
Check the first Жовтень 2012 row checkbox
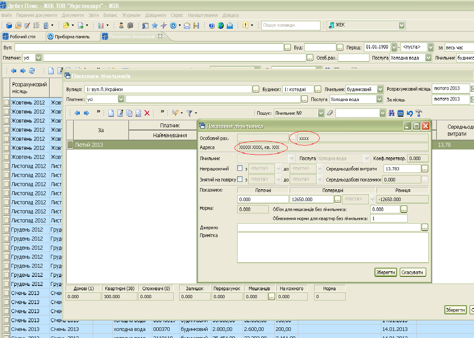point(6,103)
